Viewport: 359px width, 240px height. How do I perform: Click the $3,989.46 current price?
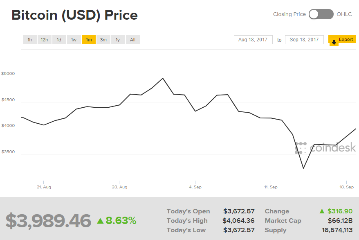click(x=48, y=221)
